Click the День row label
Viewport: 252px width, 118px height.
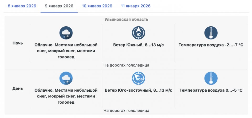coord(18,88)
